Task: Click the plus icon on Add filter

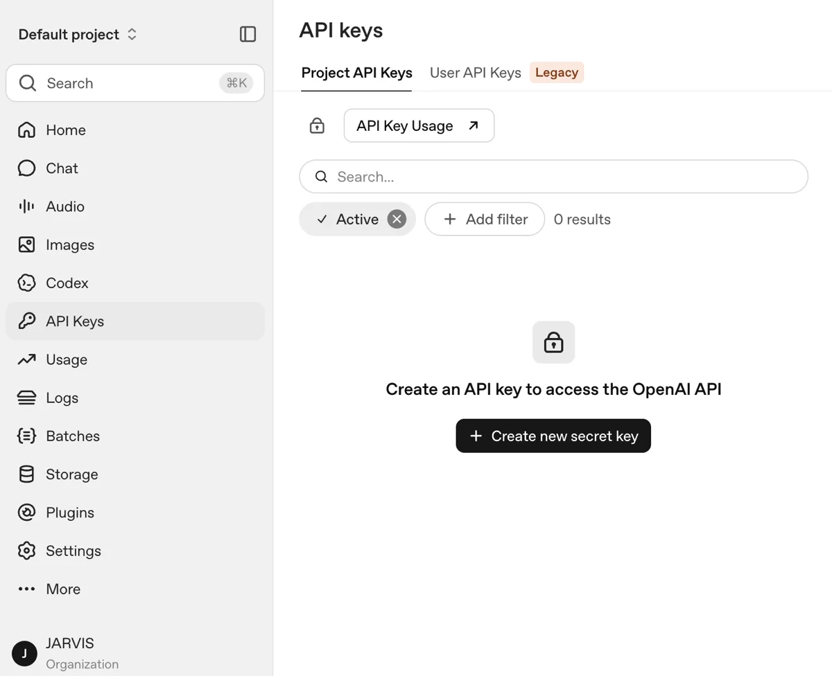Action: click(x=450, y=219)
